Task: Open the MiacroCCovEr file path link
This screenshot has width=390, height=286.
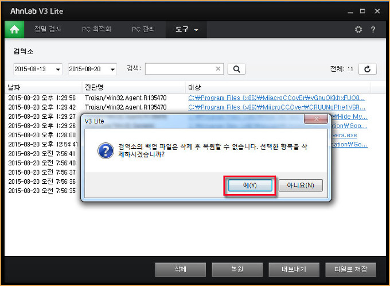Action: 276,98
